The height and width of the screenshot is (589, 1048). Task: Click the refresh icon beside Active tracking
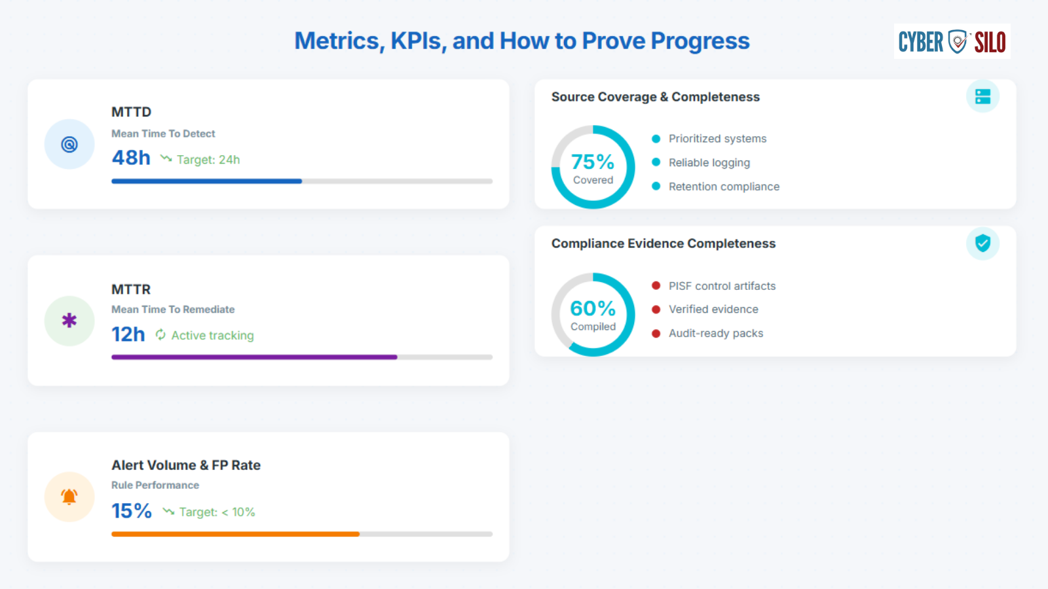[x=160, y=335]
